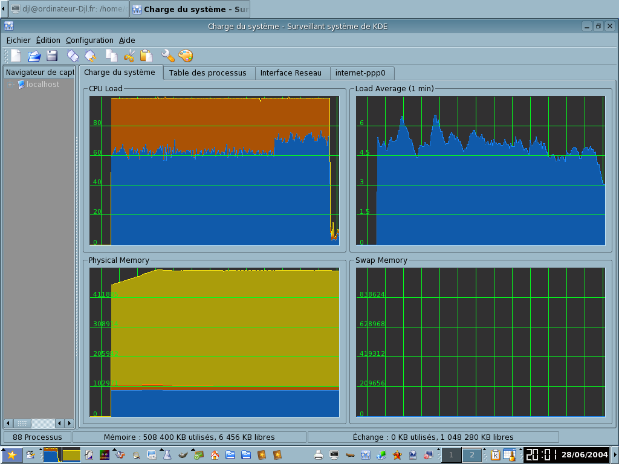Viewport: 619px width, 464px height.
Task: Click the paste clipboard icon in toolbar
Action: tap(146, 56)
